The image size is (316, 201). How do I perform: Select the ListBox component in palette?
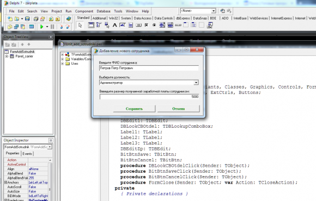coord(162,25)
